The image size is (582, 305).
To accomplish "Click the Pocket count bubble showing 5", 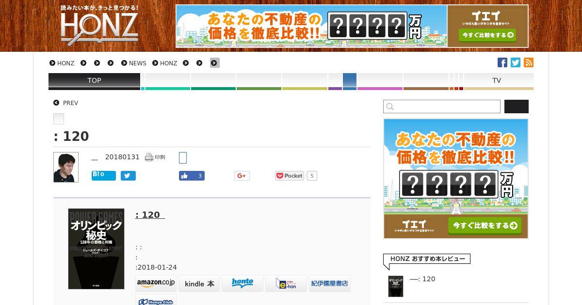I will click(312, 176).
